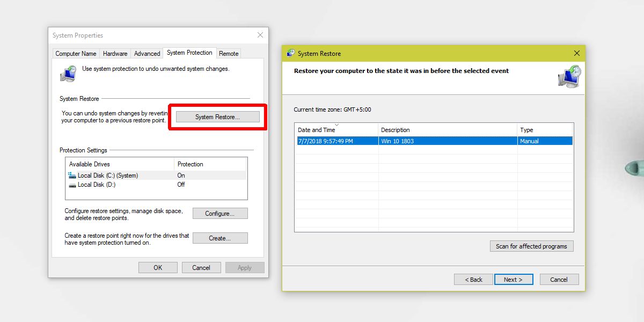This screenshot has height=322, width=644.
Task: Click the Apply button in System Properties
Action: [x=245, y=267]
